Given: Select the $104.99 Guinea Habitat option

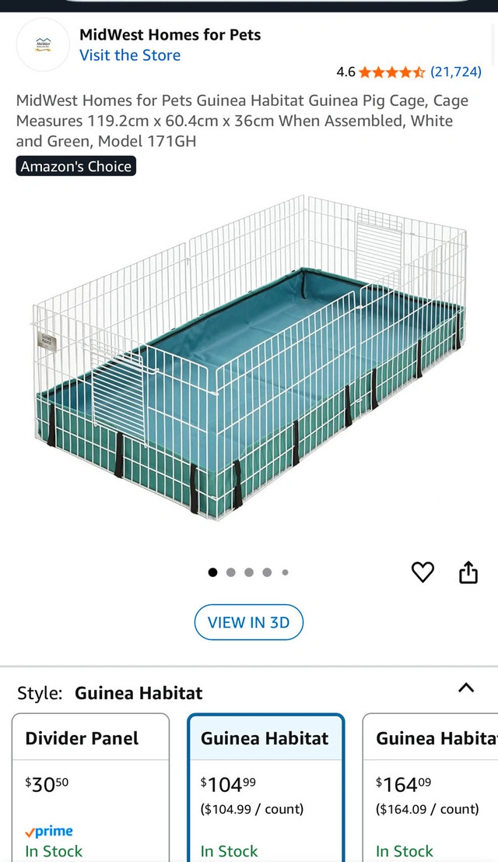Looking at the screenshot, I should tap(266, 788).
